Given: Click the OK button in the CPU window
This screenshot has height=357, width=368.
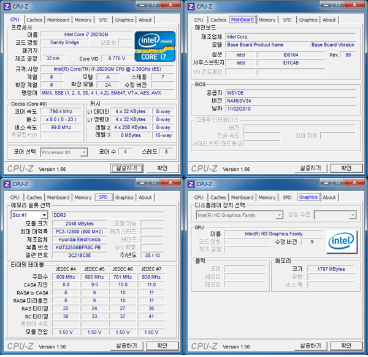Looking at the screenshot, I should [163, 168].
